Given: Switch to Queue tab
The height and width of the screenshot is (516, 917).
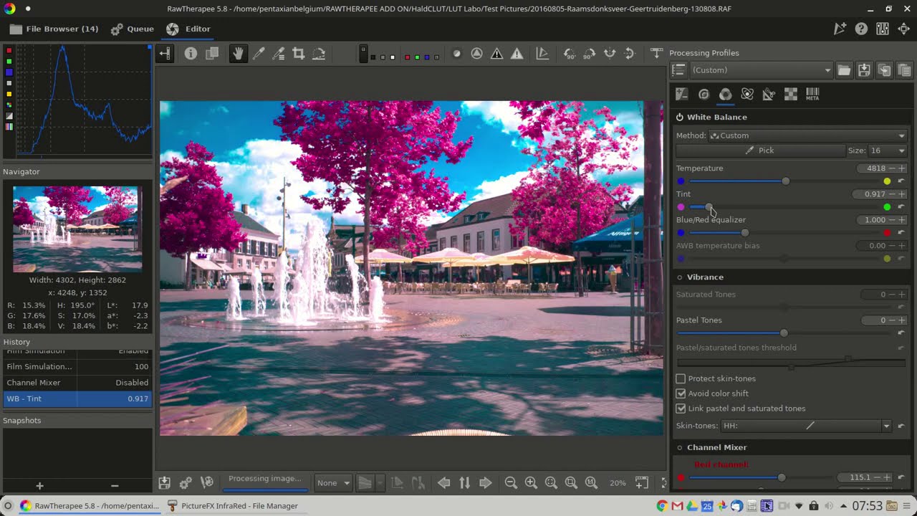Looking at the screenshot, I should [133, 29].
